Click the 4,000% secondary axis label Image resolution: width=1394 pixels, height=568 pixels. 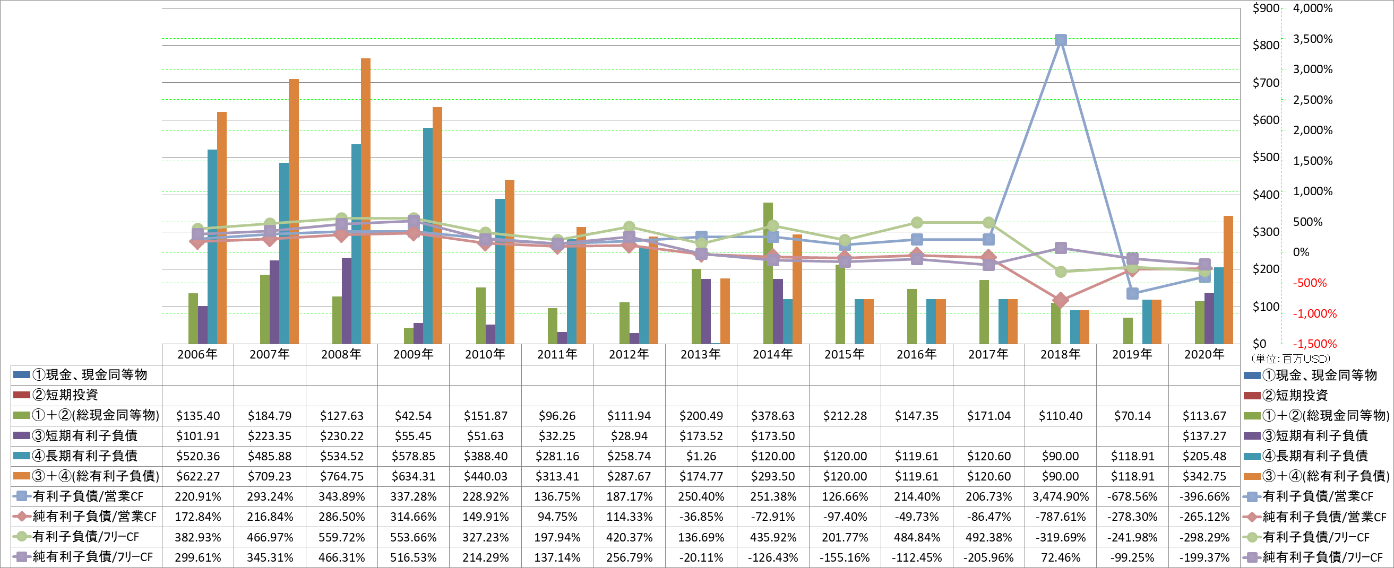click(x=1312, y=8)
